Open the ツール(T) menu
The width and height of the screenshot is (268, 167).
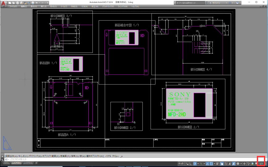[64, 6]
